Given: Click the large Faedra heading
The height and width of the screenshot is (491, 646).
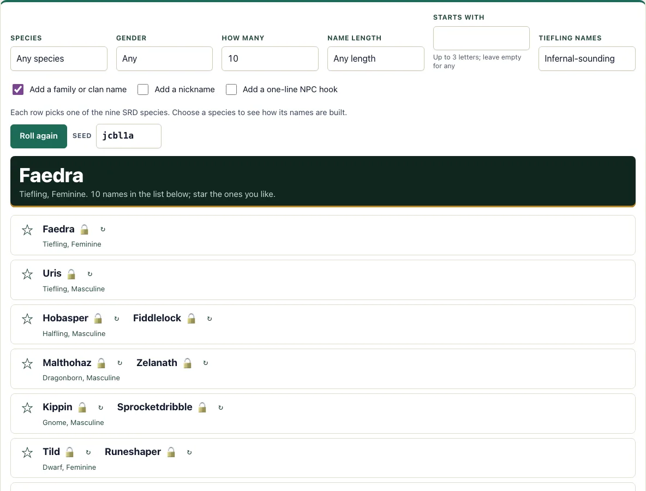Looking at the screenshot, I should [51, 176].
